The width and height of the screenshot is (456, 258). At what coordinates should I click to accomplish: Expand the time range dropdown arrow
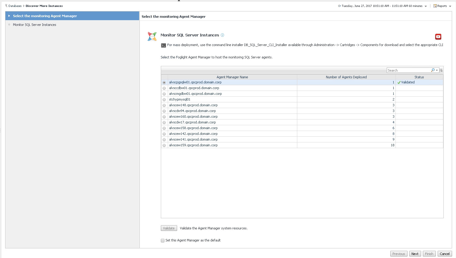point(426,6)
